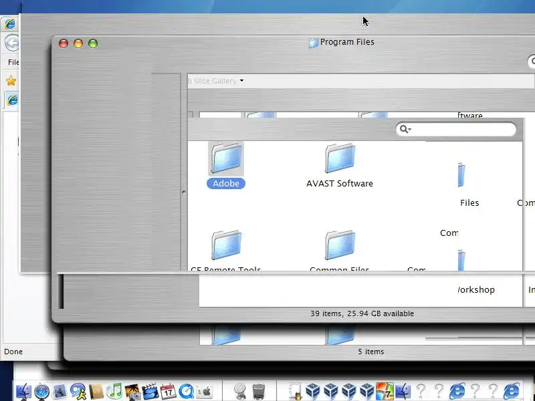Select the AVAST Software label
535x401 pixels.
(x=340, y=183)
